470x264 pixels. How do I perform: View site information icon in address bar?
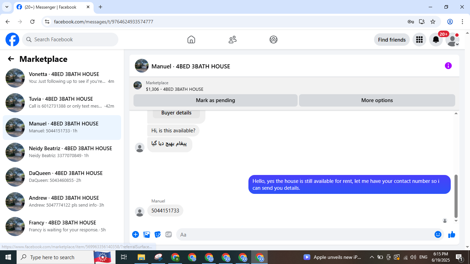[47, 22]
